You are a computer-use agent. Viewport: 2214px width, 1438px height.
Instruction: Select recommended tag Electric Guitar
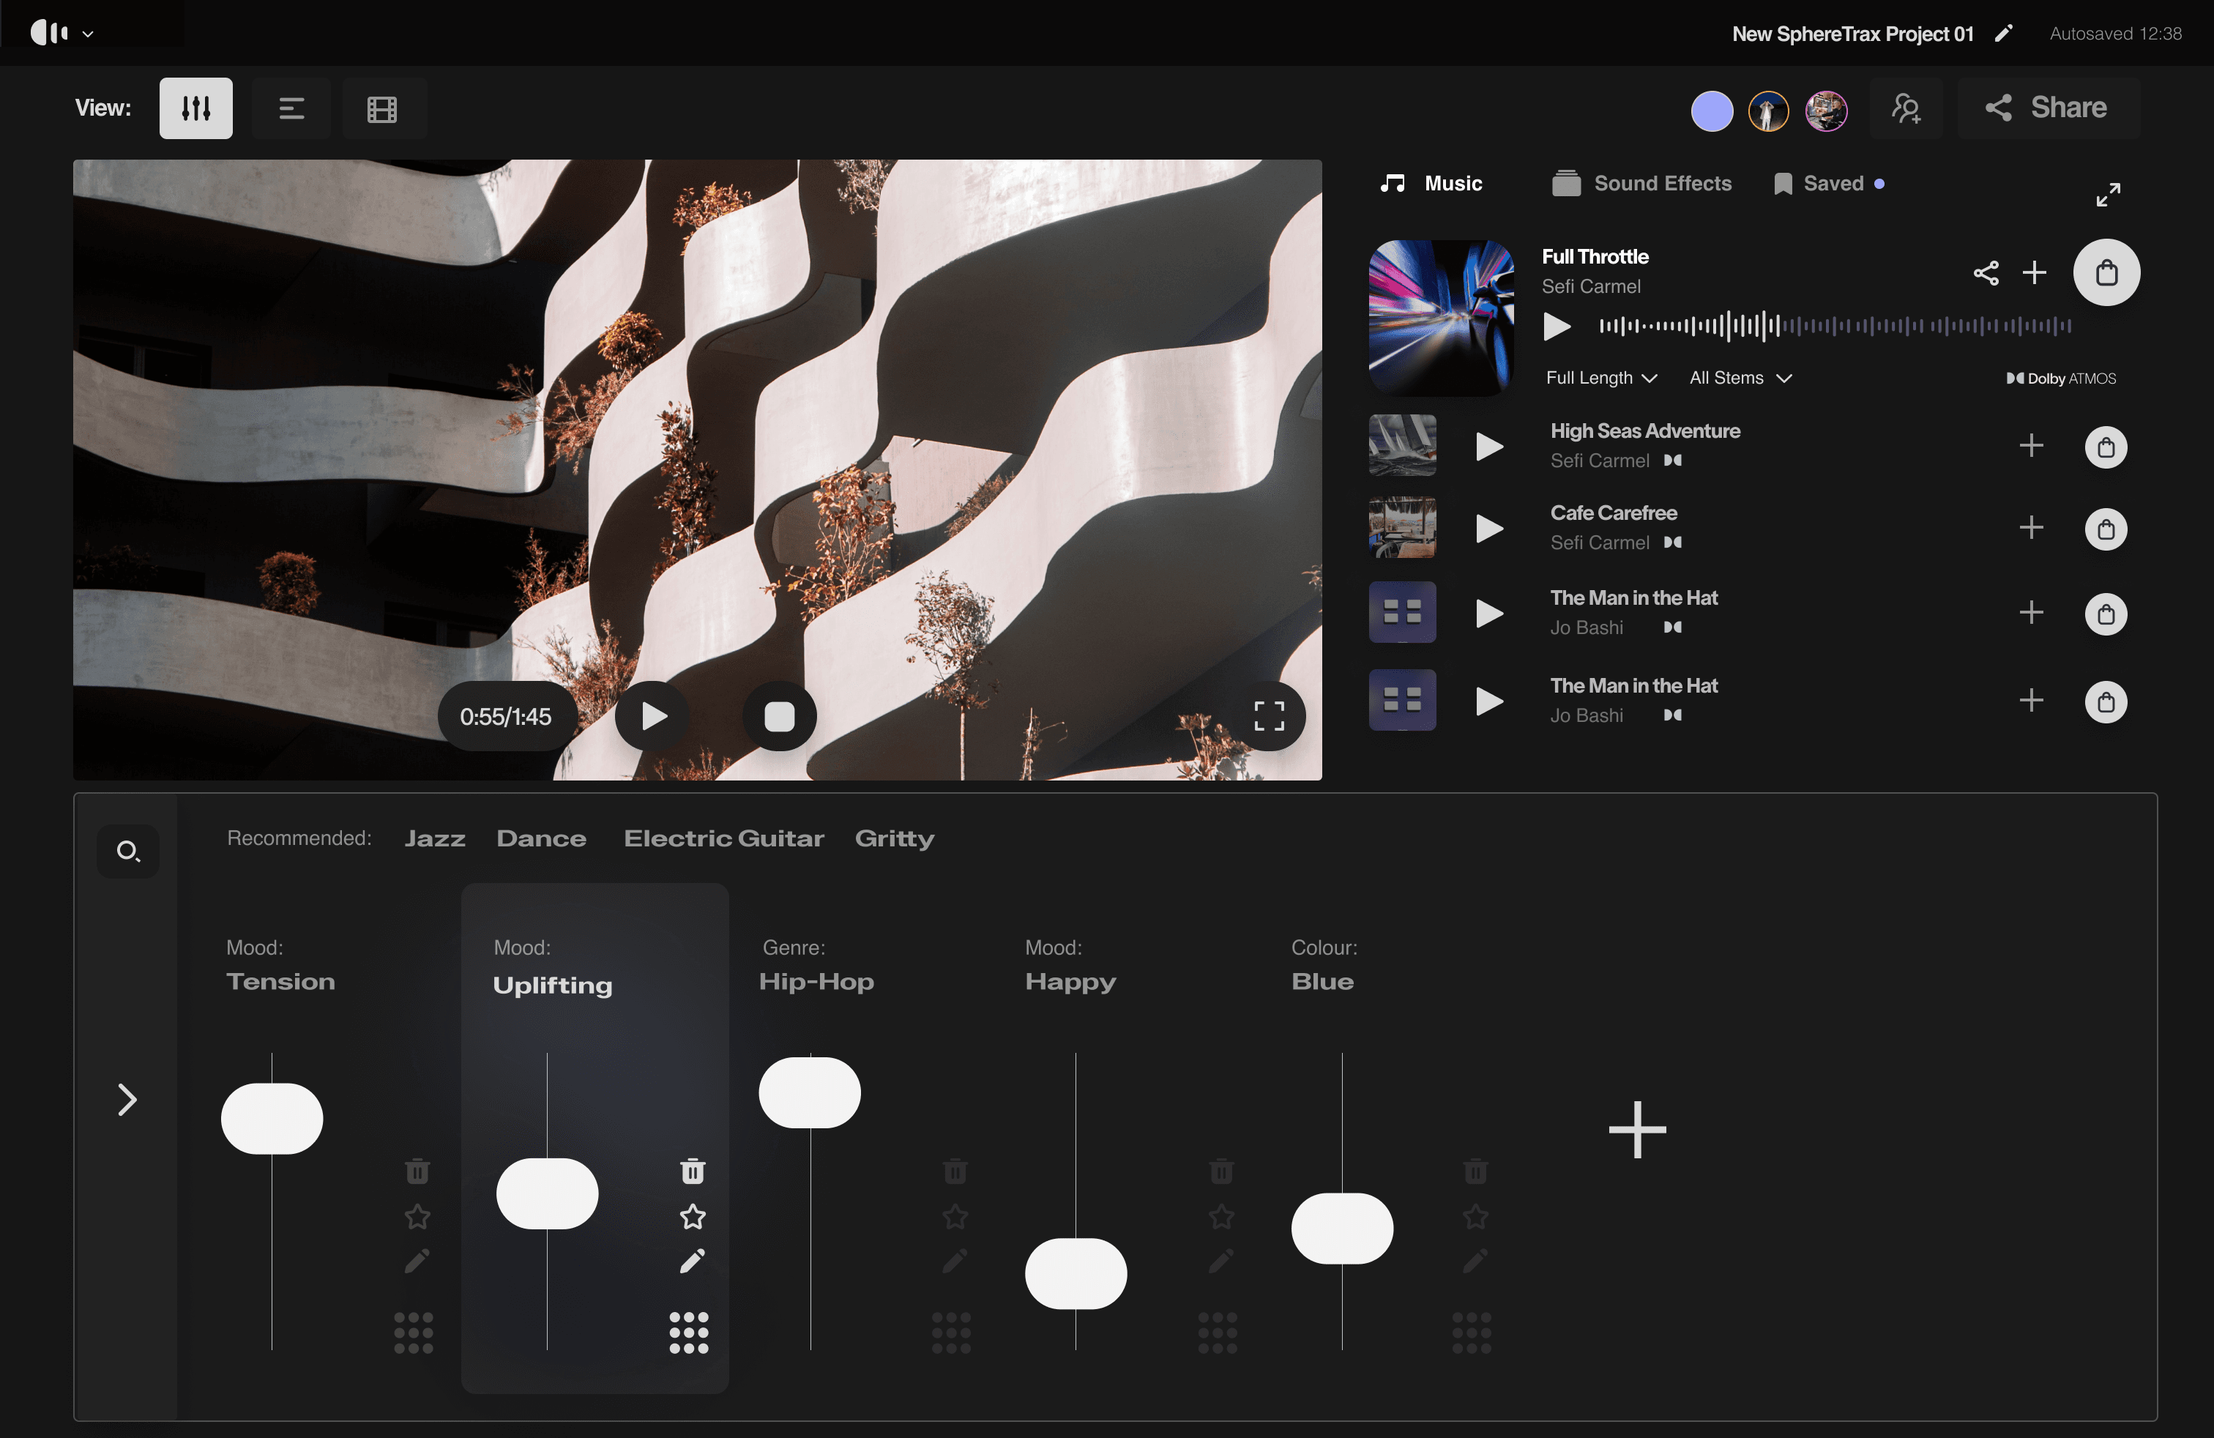click(x=724, y=838)
